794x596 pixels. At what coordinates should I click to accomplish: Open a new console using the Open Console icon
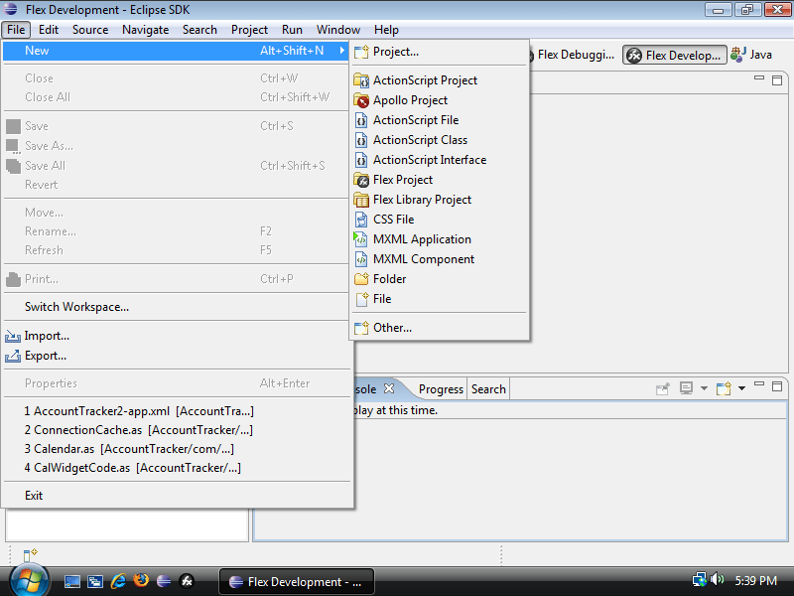(x=724, y=388)
